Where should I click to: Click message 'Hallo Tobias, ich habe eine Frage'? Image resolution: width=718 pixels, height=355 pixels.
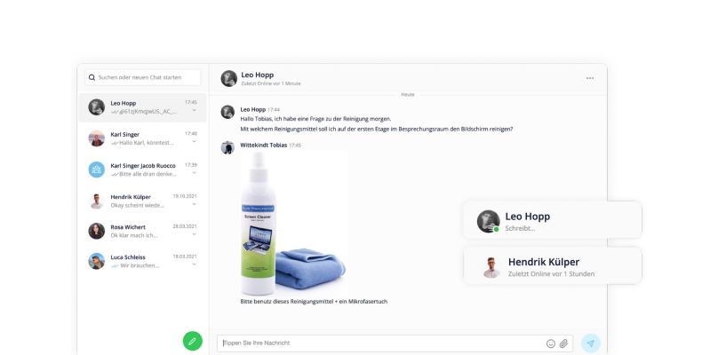point(316,119)
